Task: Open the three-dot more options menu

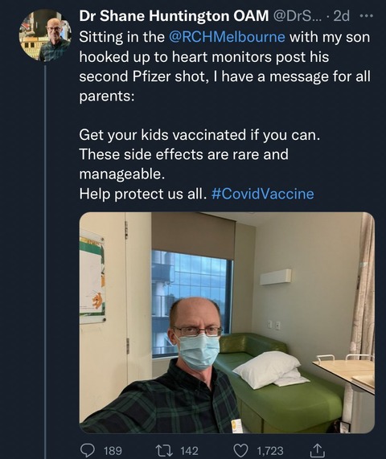Action: [x=367, y=16]
